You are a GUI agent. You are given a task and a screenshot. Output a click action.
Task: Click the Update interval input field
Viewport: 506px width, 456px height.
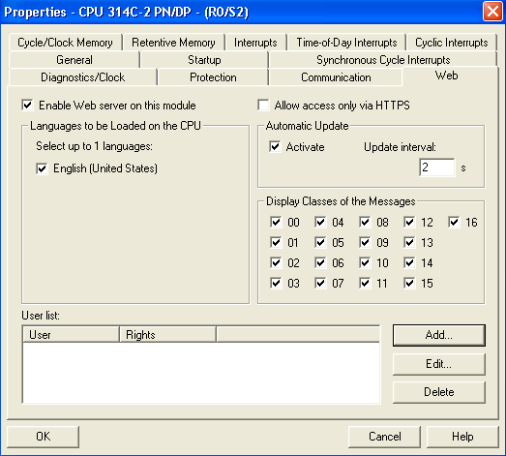437,167
